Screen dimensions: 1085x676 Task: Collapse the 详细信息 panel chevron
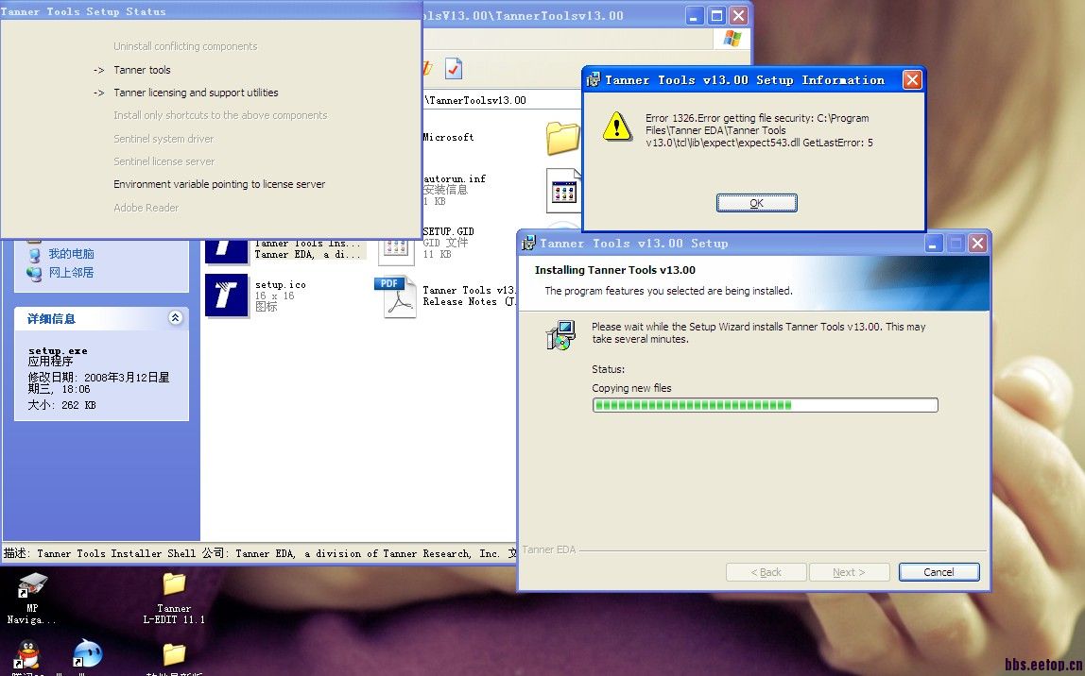tap(175, 317)
